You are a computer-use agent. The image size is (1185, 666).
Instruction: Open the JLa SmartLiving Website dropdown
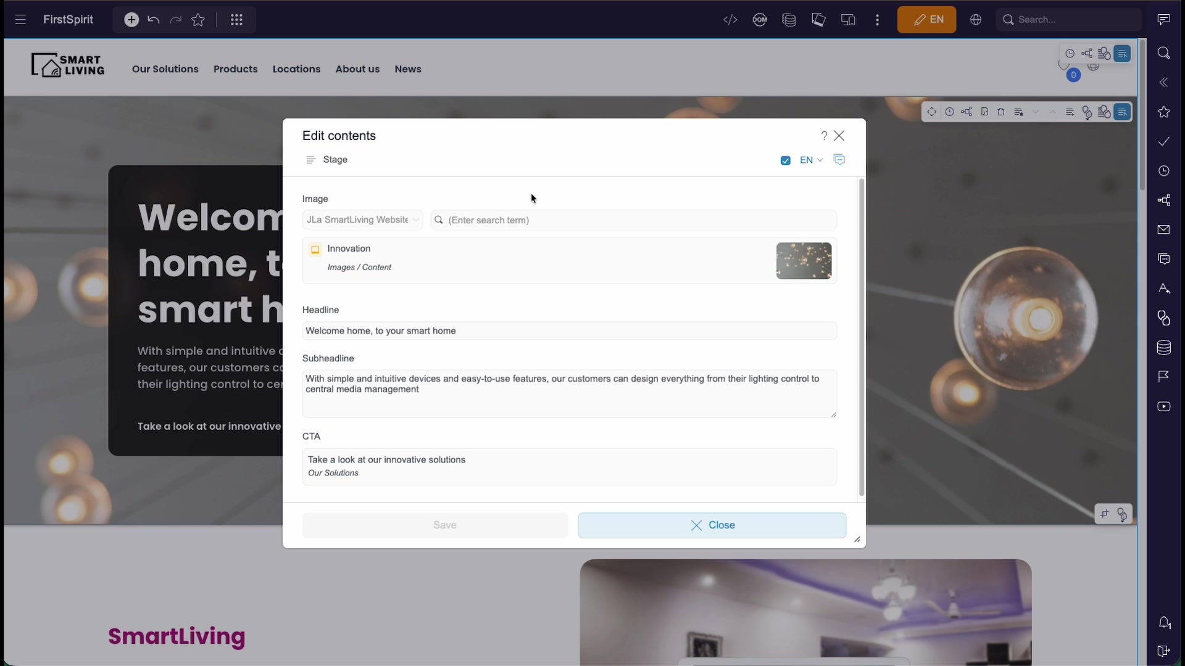362,220
